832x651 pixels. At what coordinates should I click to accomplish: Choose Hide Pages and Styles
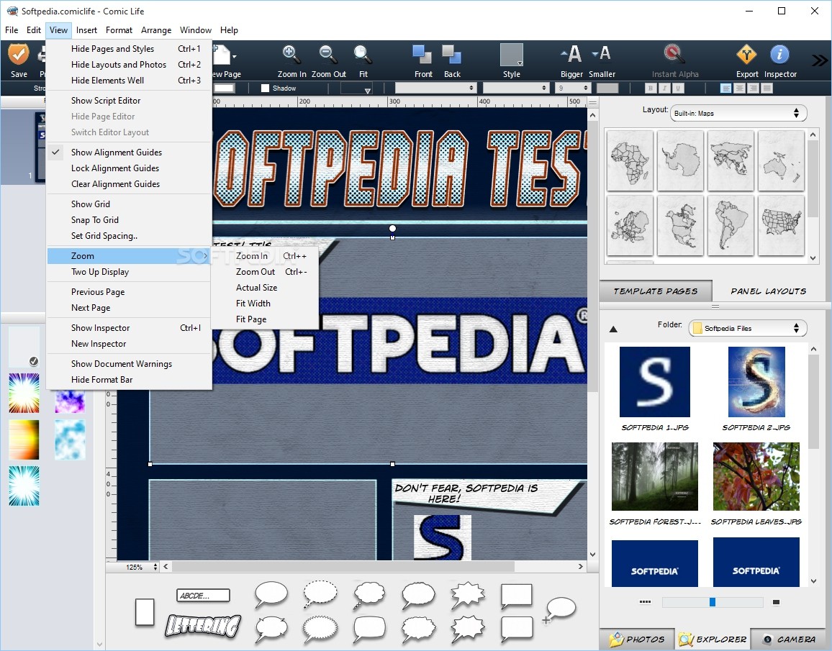point(129,49)
